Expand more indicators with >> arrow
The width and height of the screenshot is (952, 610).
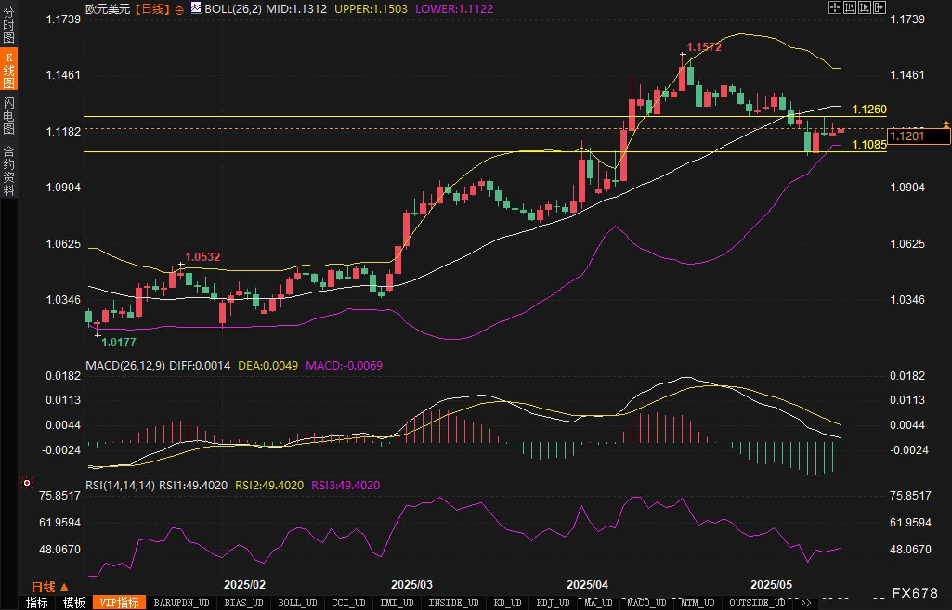point(806,603)
